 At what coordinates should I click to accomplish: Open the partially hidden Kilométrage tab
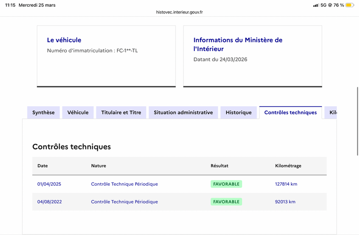click(332, 112)
